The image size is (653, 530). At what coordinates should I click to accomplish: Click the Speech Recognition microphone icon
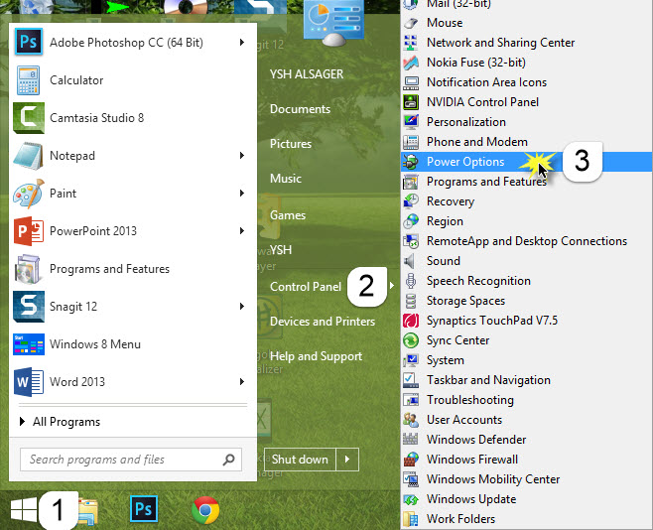(411, 281)
